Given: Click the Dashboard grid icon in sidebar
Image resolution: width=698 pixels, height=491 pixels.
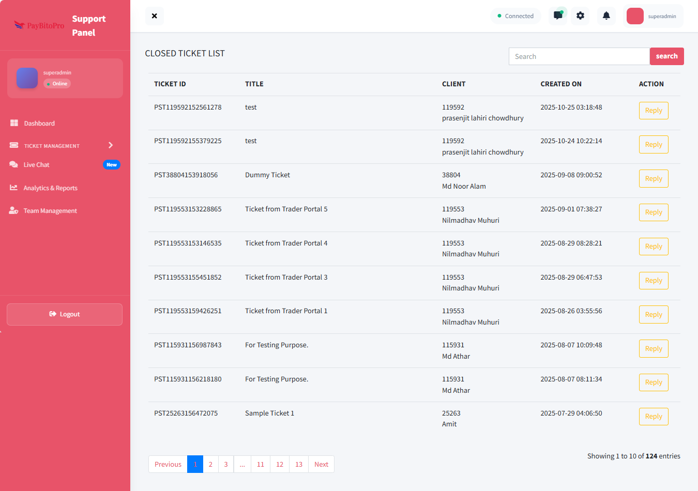Looking at the screenshot, I should click(x=14, y=123).
